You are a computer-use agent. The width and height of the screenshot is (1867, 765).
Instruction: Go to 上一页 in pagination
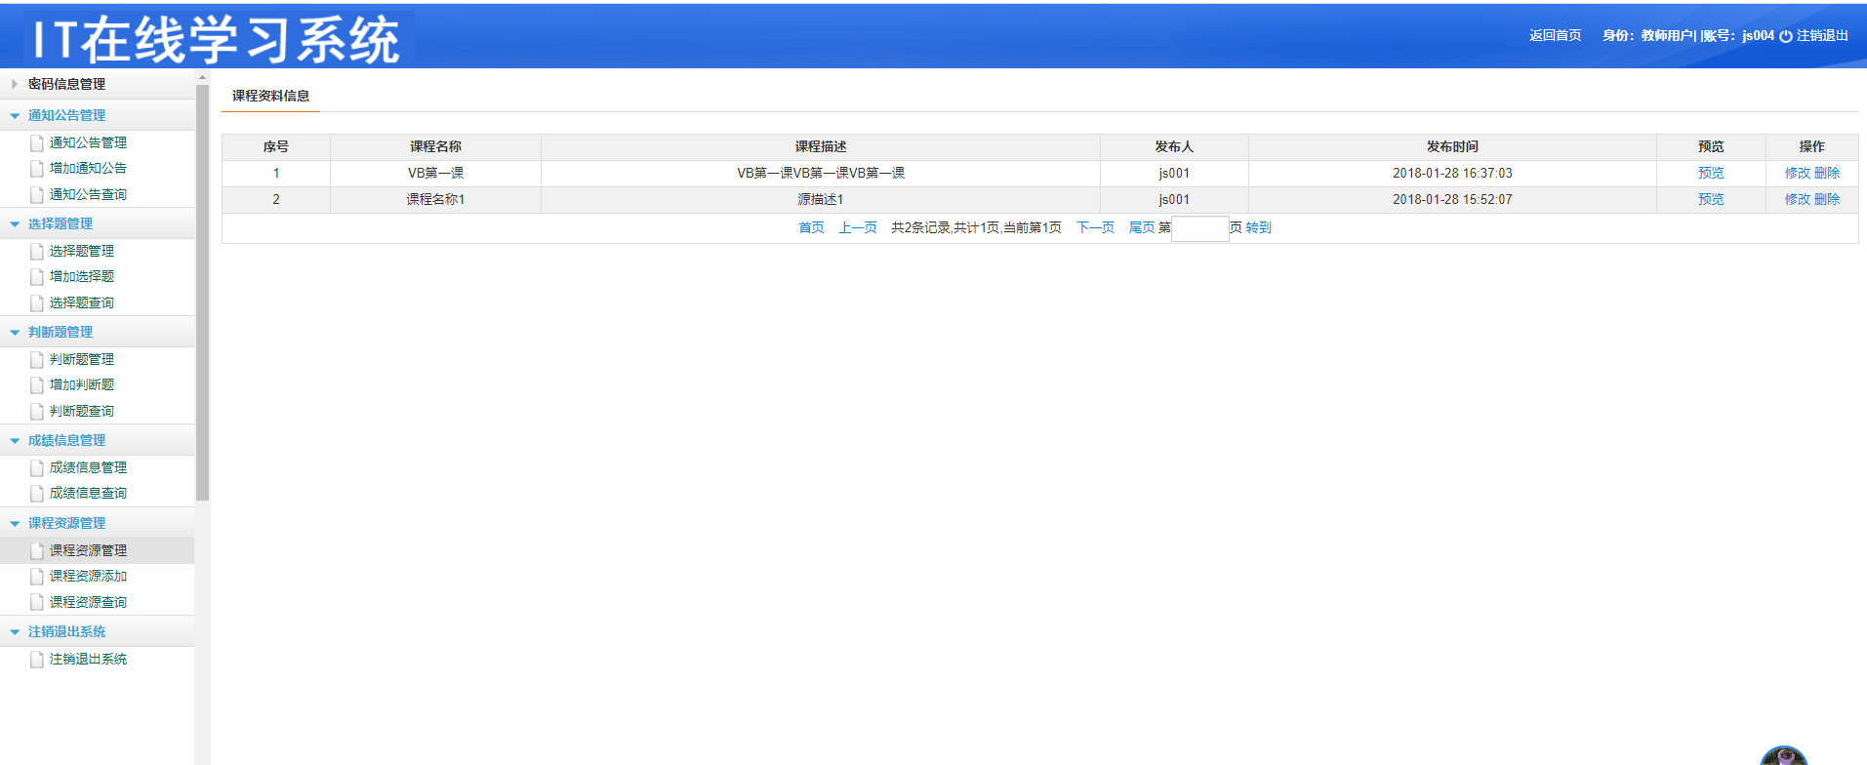858,227
